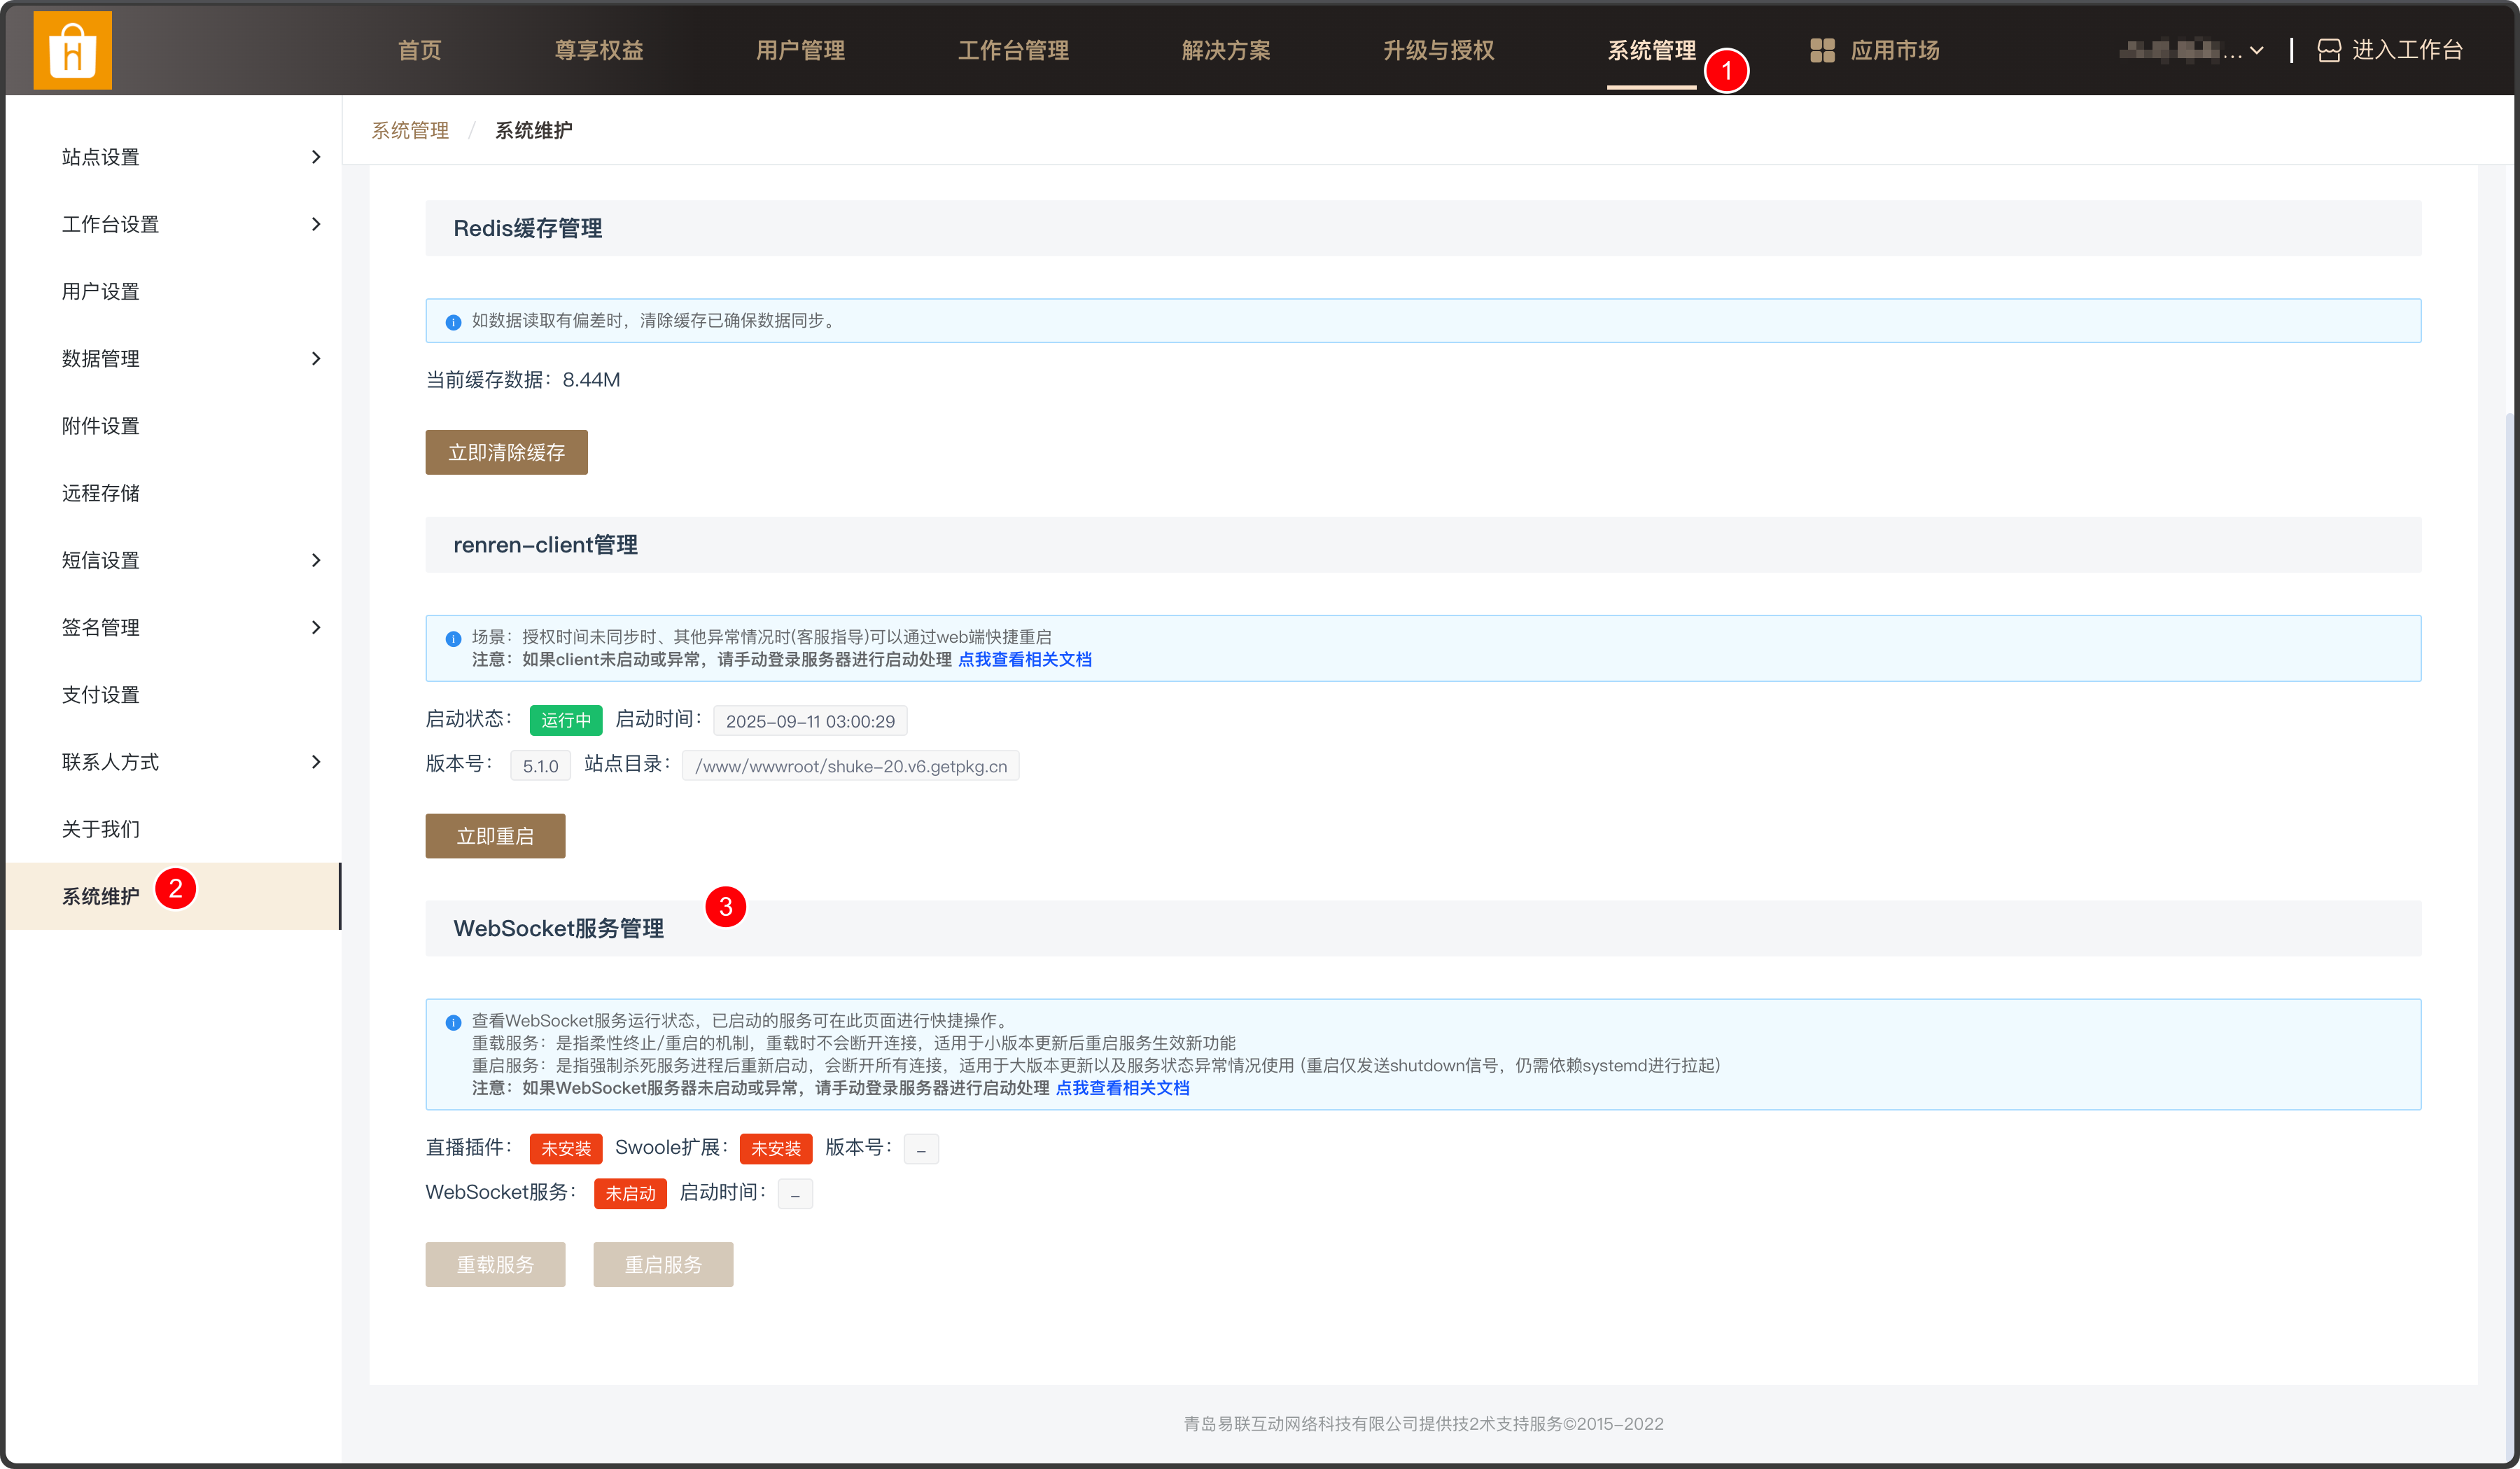Image resolution: width=2520 pixels, height=1469 pixels.
Task: Select 远程存储 in the sidebar
Action: pos(101,493)
